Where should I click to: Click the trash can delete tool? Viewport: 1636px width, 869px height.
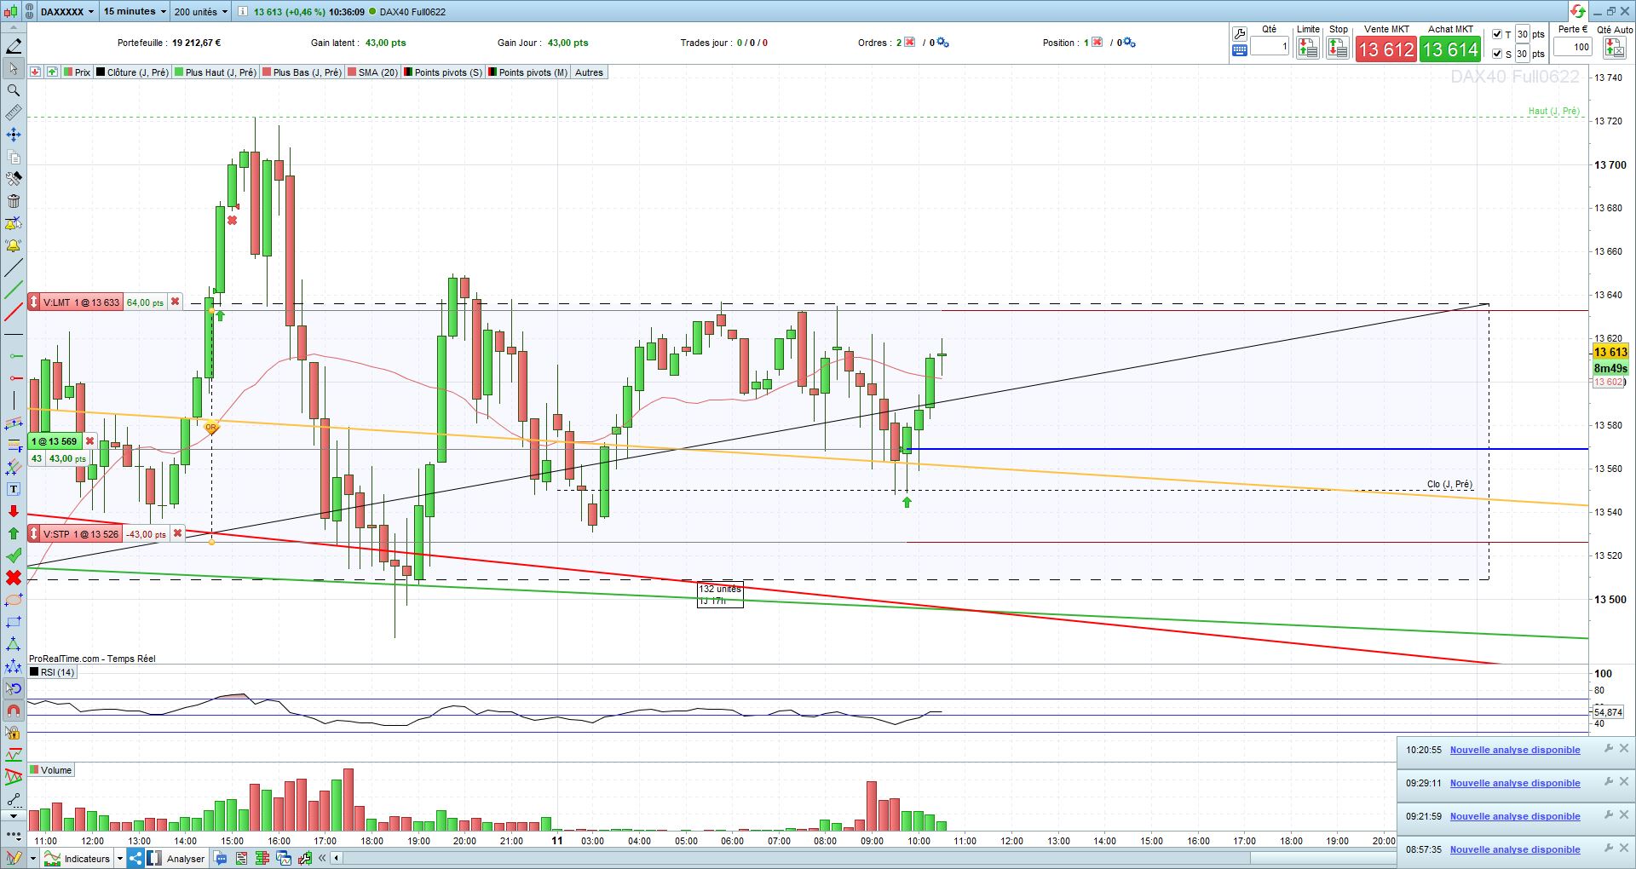click(x=14, y=201)
